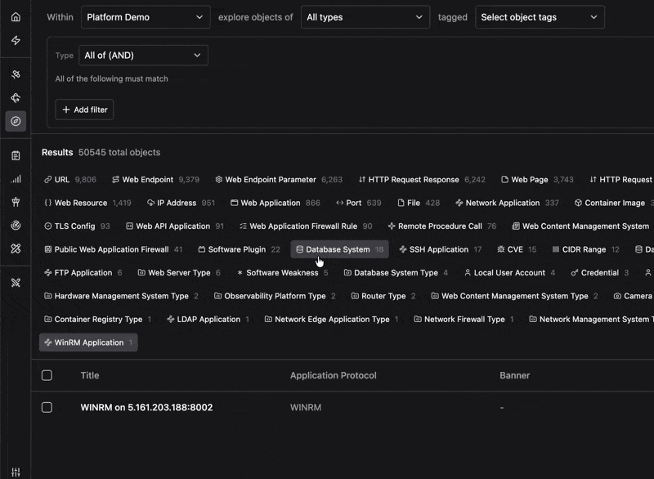Screen dimensions: 654x479
Task: Click the bar chart sidebar icon
Action: 16,179
